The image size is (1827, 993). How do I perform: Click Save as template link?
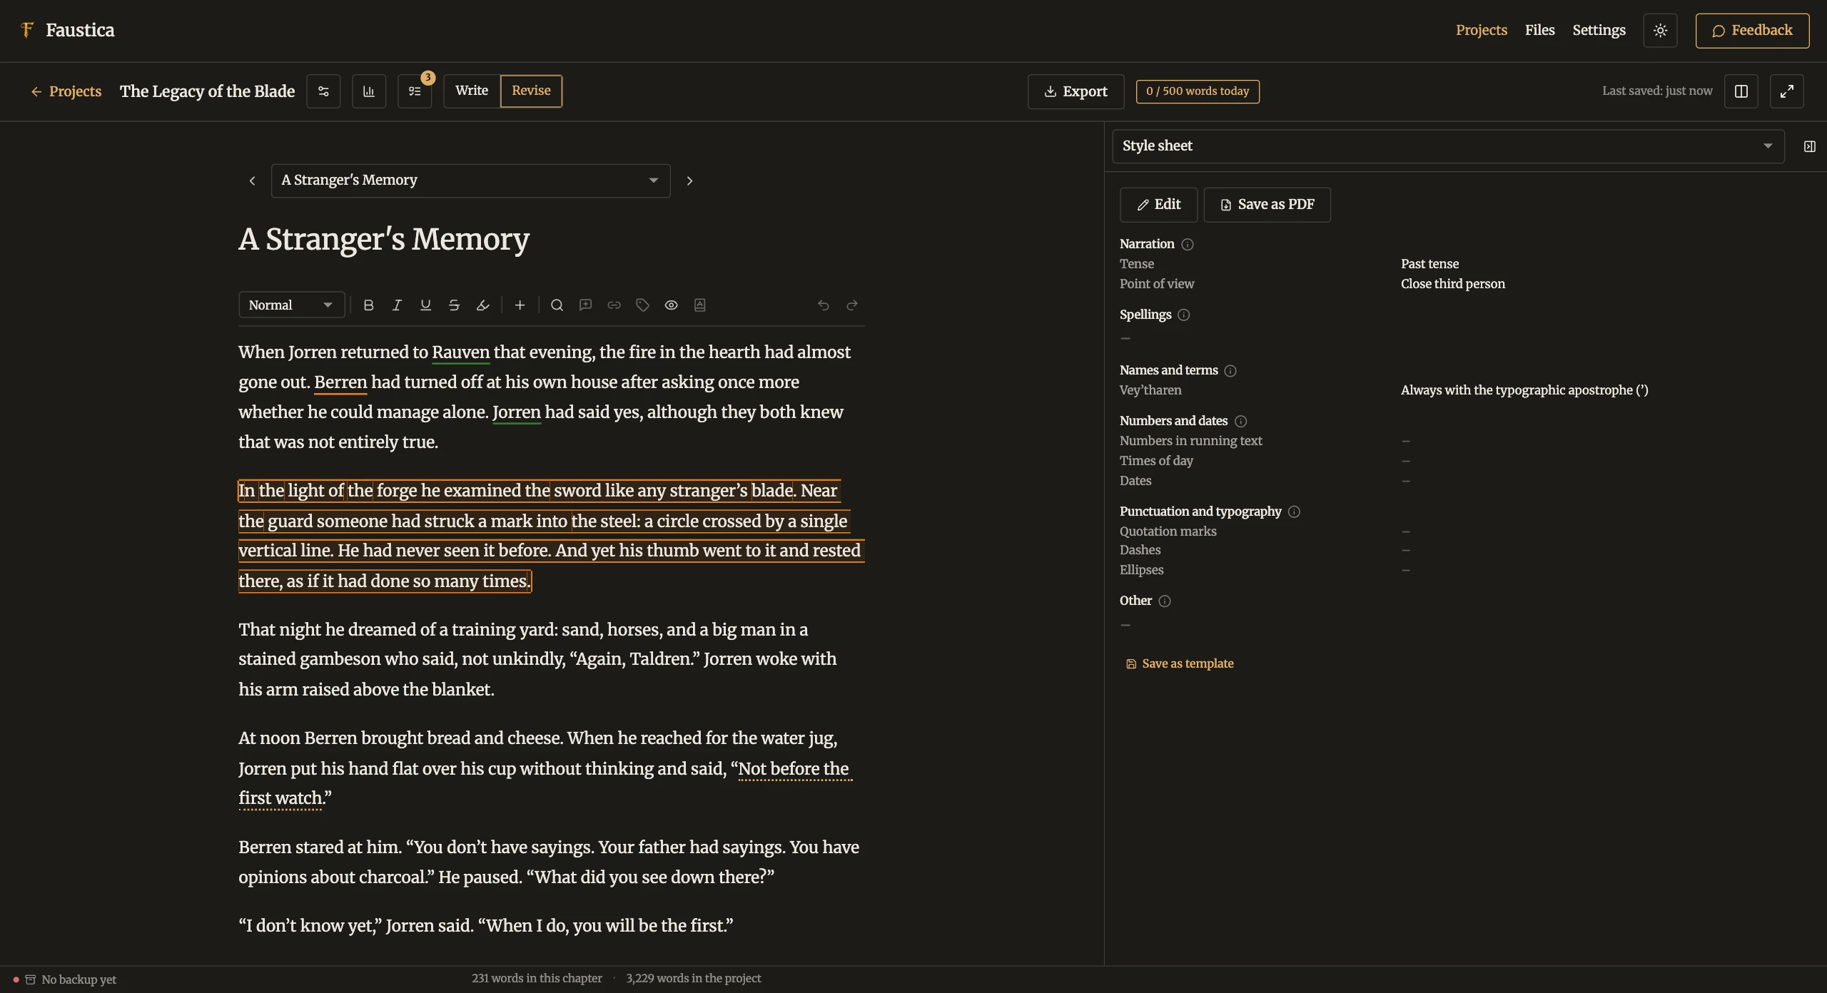(1180, 664)
